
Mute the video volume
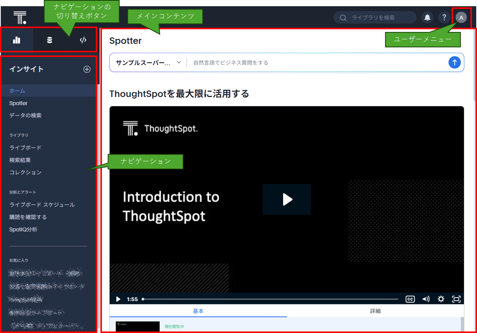tap(426, 299)
